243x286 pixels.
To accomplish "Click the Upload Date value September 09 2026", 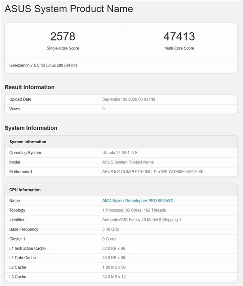I will click(129, 99).
